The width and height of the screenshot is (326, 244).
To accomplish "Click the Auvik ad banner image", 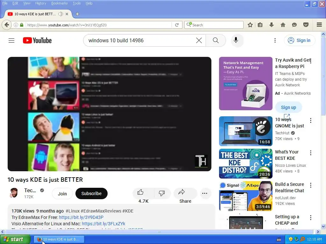I will [x=245, y=84].
